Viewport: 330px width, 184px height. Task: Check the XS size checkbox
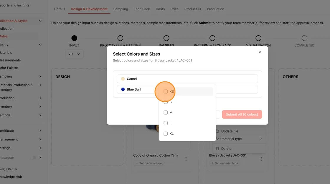166,91
